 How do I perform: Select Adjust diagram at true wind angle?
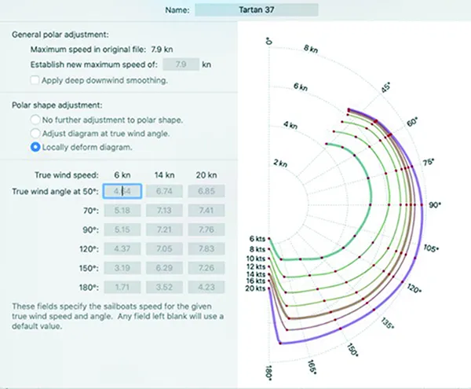click(35, 133)
